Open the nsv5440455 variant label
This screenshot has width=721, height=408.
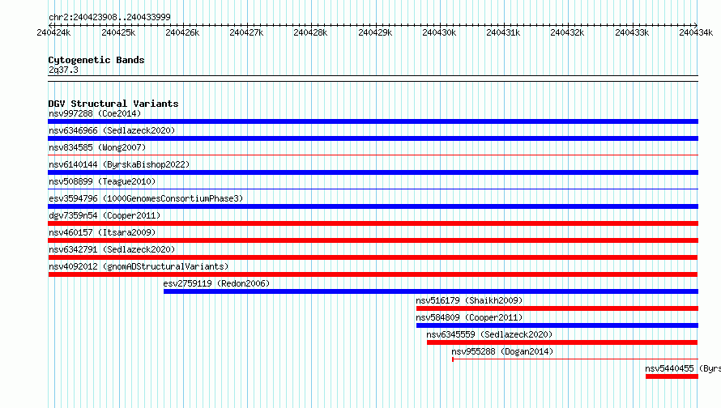tap(683, 368)
